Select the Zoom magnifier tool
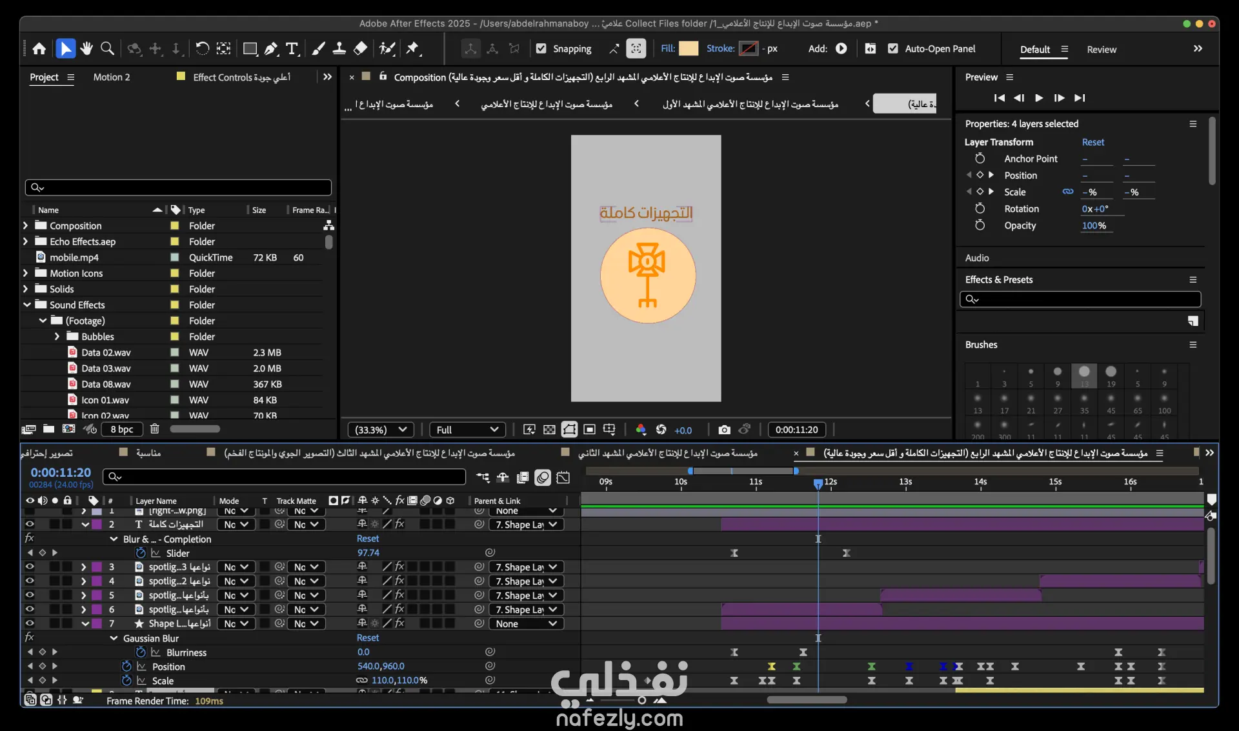This screenshot has width=1239, height=731. (x=108, y=48)
